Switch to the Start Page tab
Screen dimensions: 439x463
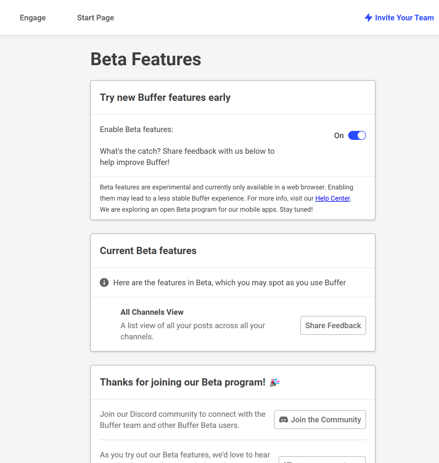pyautogui.click(x=95, y=18)
